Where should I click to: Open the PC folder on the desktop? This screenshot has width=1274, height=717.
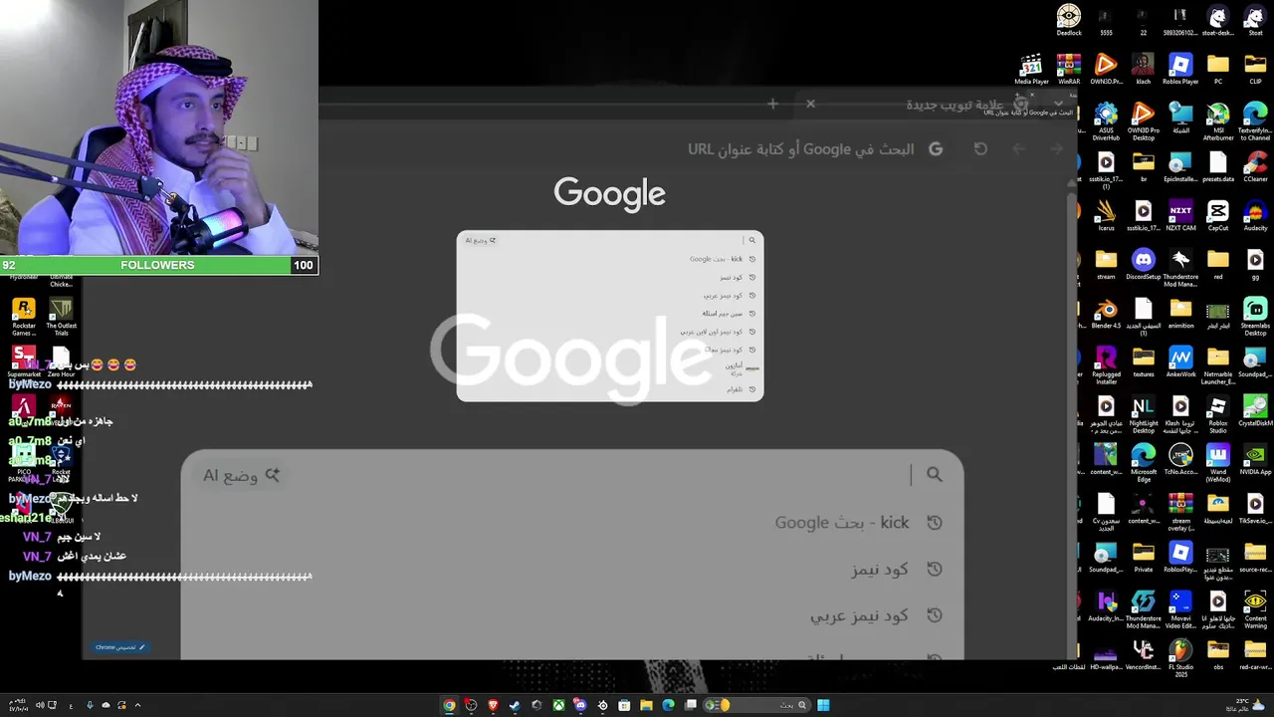click(1218, 70)
